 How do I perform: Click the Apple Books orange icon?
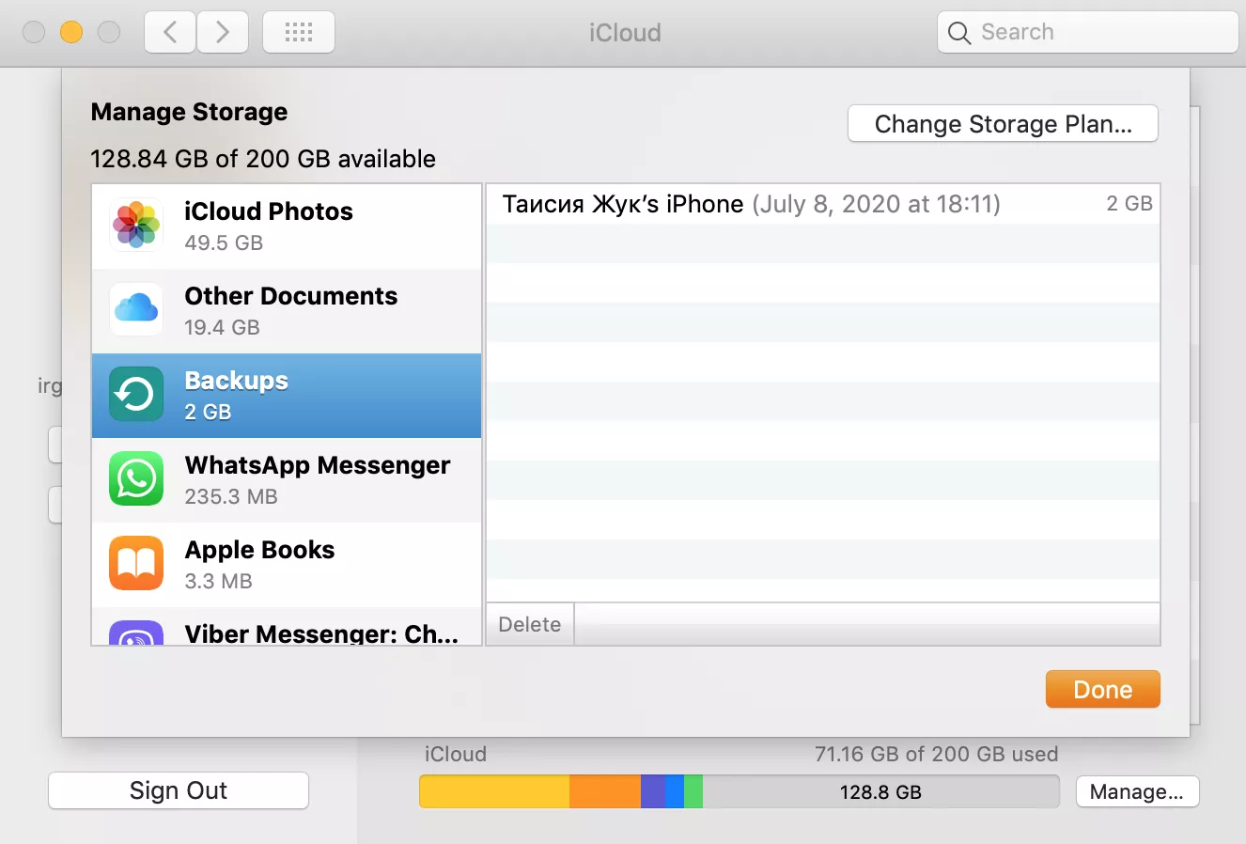(x=136, y=563)
